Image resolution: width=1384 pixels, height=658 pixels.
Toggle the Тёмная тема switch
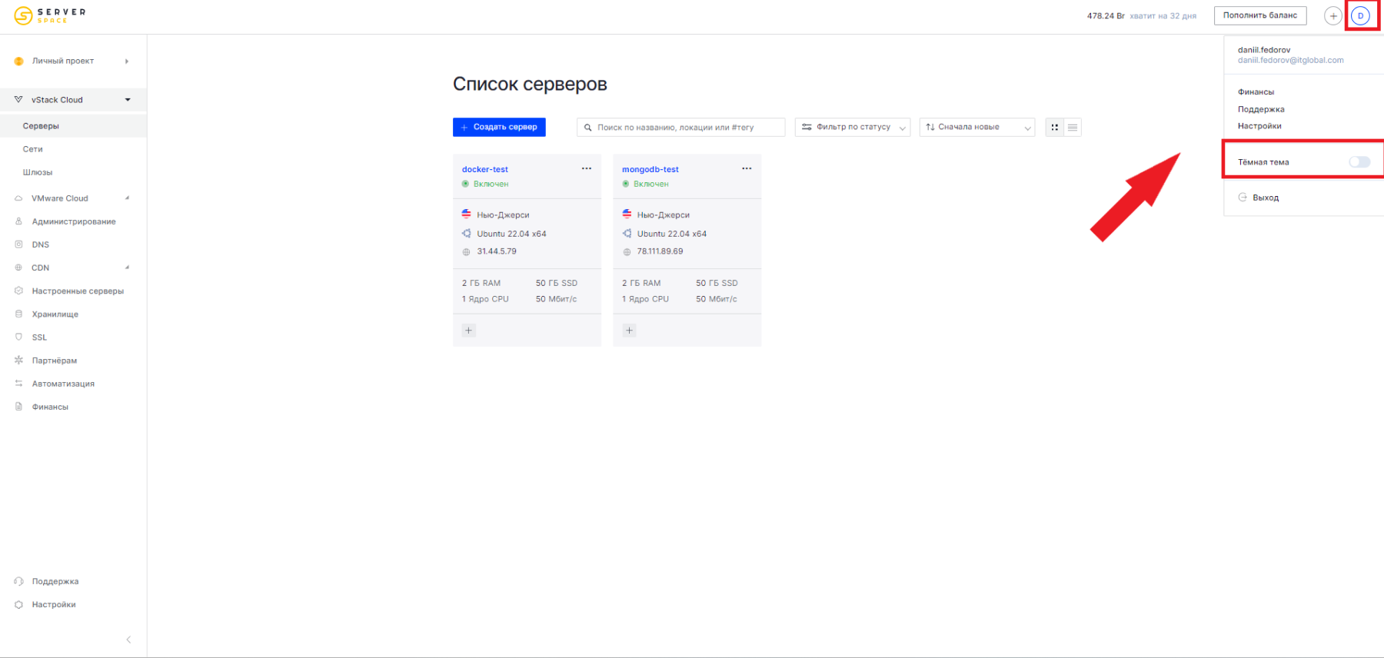coord(1359,161)
